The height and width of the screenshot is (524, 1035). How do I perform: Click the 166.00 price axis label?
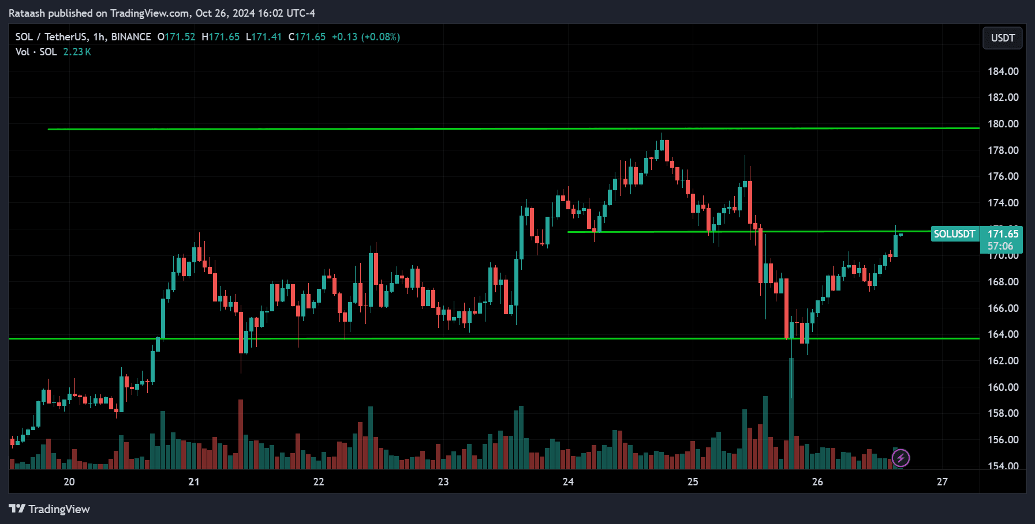(x=1003, y=308)
